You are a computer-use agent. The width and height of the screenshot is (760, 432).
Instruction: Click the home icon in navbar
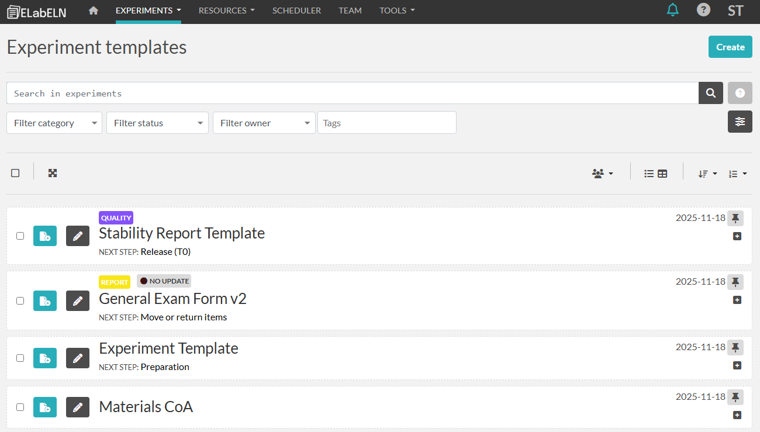[94, 11]
